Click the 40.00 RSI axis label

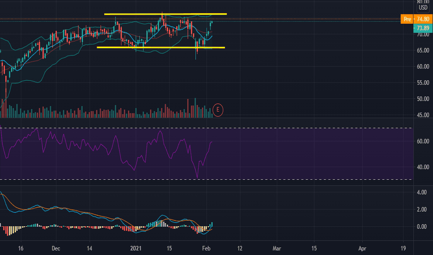coord(423,167)
